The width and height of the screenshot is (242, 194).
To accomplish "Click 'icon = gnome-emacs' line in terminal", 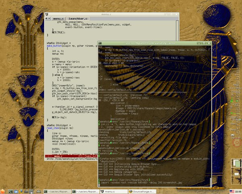I will [127, 105].
